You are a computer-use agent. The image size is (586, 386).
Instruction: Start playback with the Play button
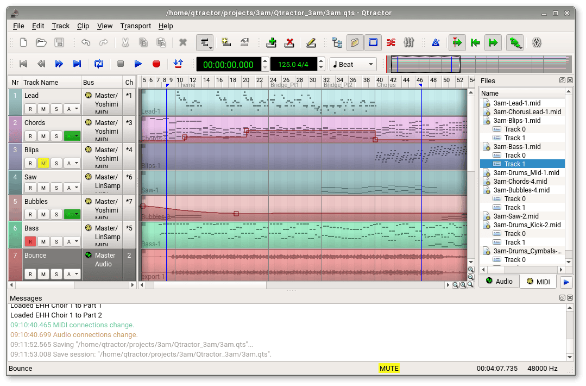[x=138, y=64]
